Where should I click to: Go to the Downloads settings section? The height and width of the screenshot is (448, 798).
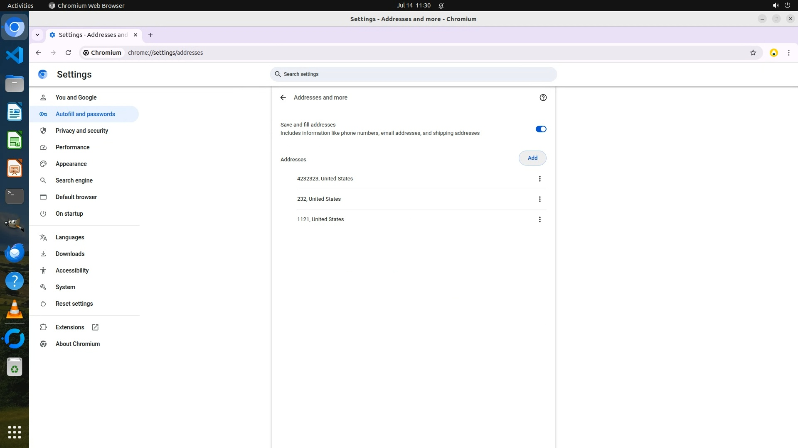[x=70, y=254]
